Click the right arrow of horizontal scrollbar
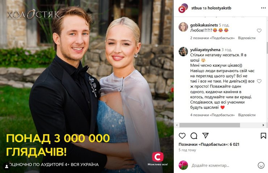This screenshot has width=268, height=173. 263,125
